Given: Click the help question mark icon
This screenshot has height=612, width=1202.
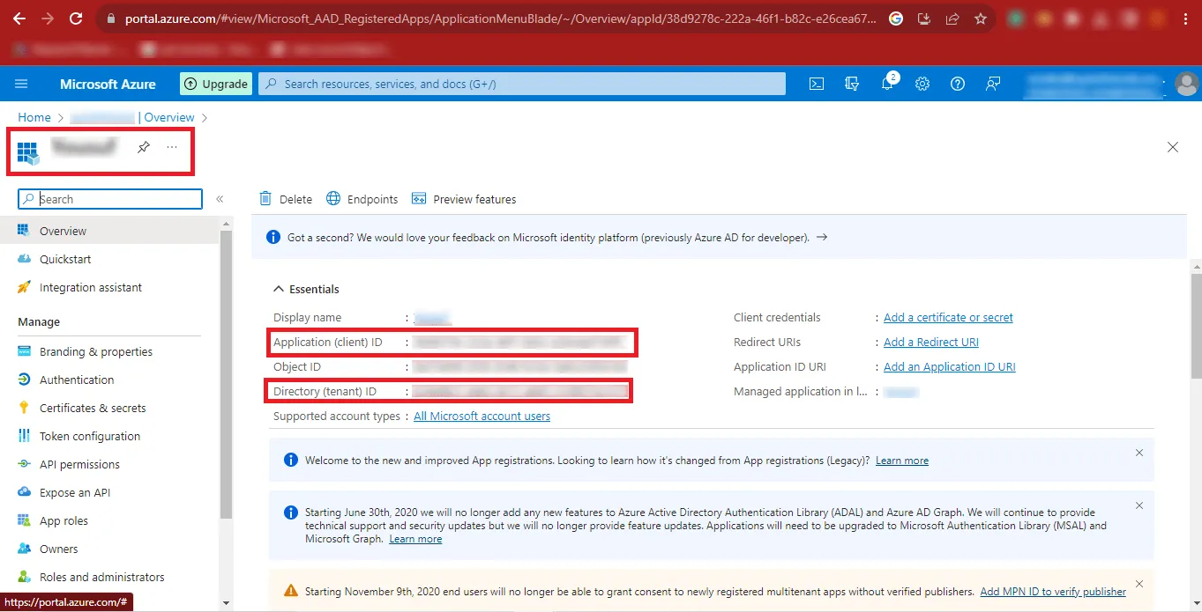Looking at the screenshot, I should coord(958,84).
